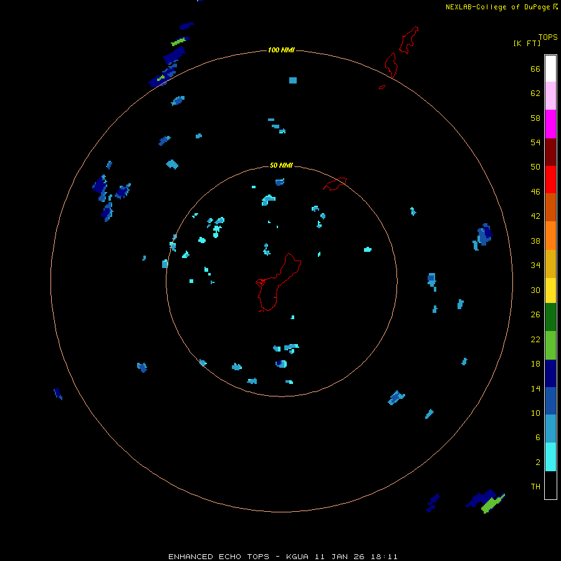Click the legend value 34
This screenshot has width=561, height=561.
[x=535, y=266]
